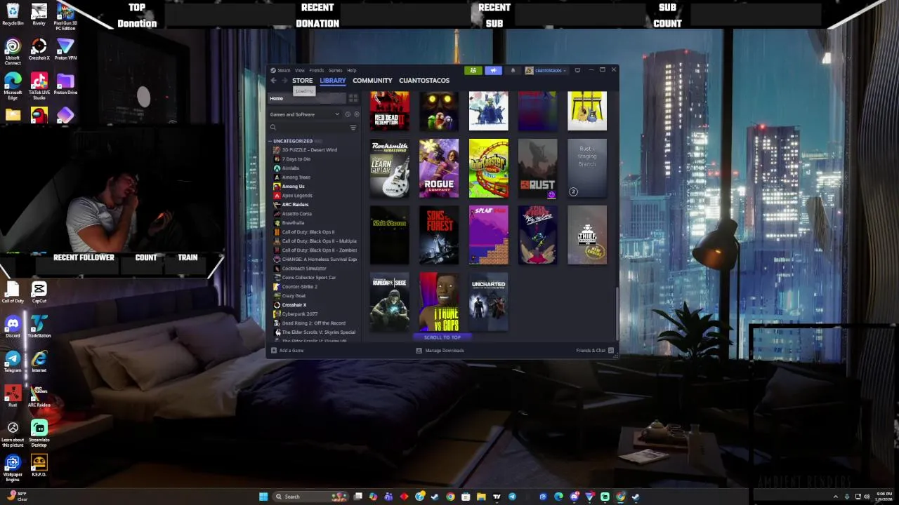The height and width of the screenshot is (505, 899).
Task: Open the green friends button in Steam header
Action: [473, 70]
